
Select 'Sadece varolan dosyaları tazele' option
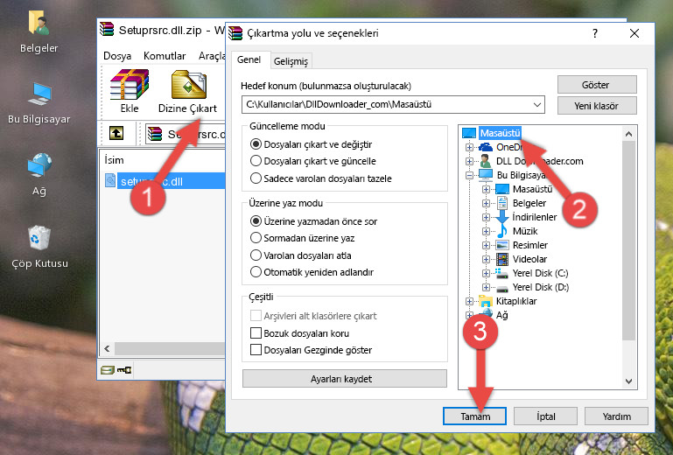(256, 178)
